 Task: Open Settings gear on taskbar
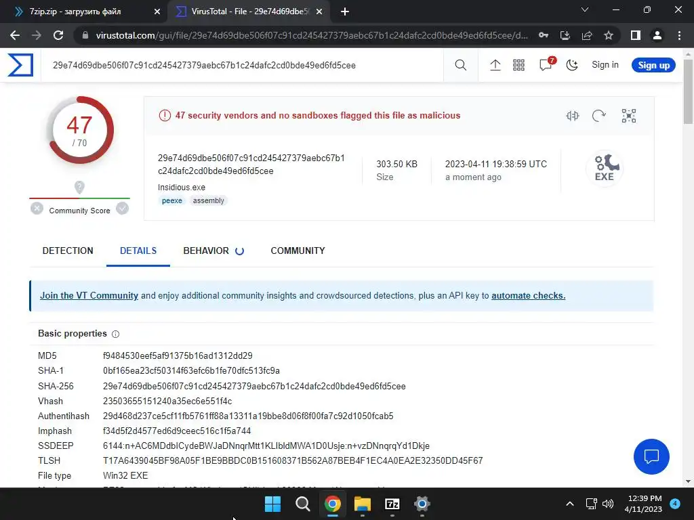tap(422, 504)
